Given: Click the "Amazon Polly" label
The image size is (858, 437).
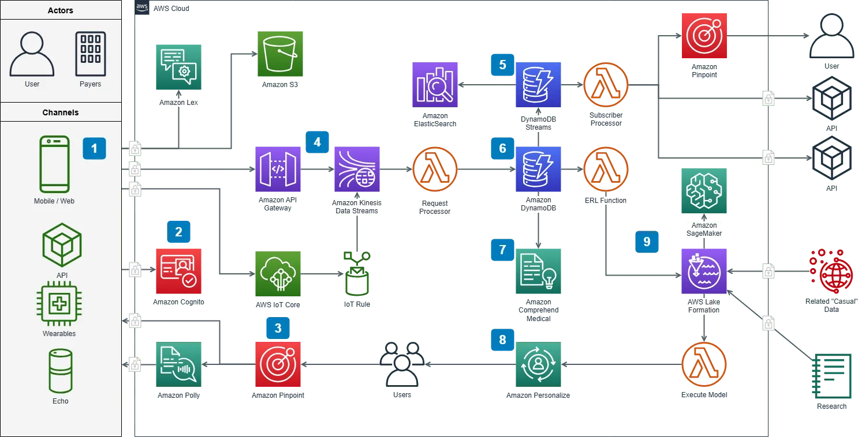Looking at the screenshot, I should pyautogui.click(x=179, y=396).
